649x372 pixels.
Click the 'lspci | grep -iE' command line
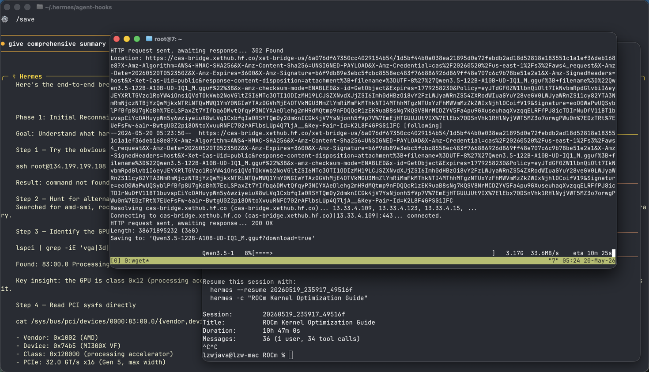(62, 248)
